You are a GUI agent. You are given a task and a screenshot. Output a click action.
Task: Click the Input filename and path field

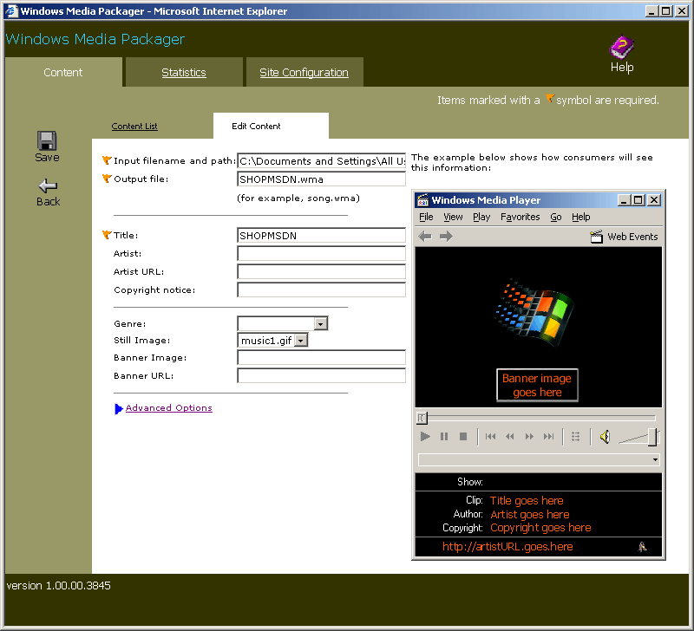tap(321, 161)
